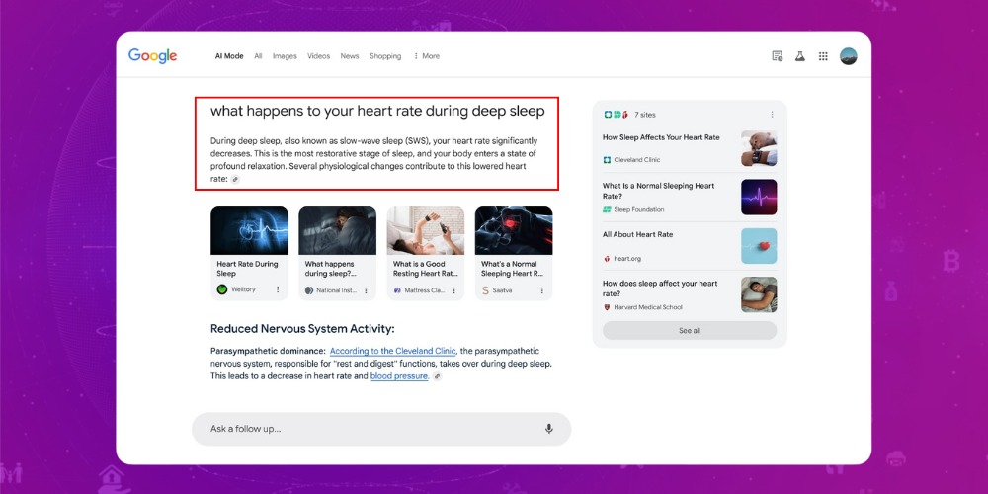Switch to the Videos tab
Viewport: 988px width, 494px height.
point(318,56)
